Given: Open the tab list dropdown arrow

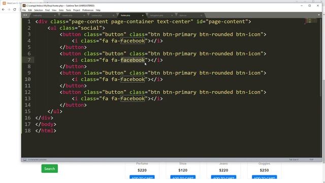Looking at the screenshot, I should coord(319,15).
